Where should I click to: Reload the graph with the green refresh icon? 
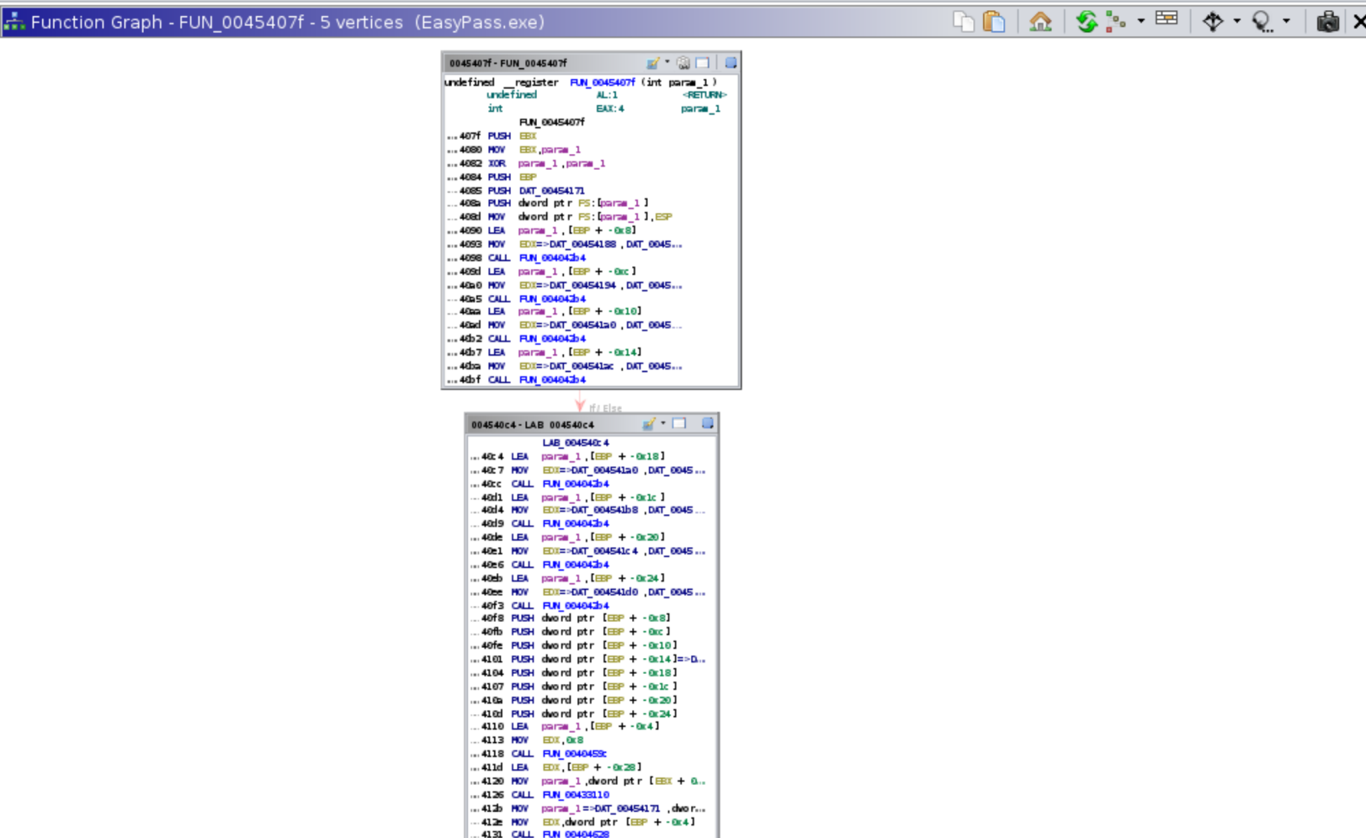pyautogui.click(x=1087, y=22)
